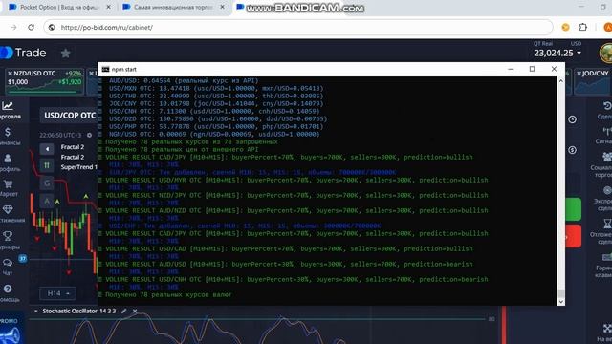This screenshot has width=612, height=344.
Task: Click the green buy button
Action: [x=573, y=208]
